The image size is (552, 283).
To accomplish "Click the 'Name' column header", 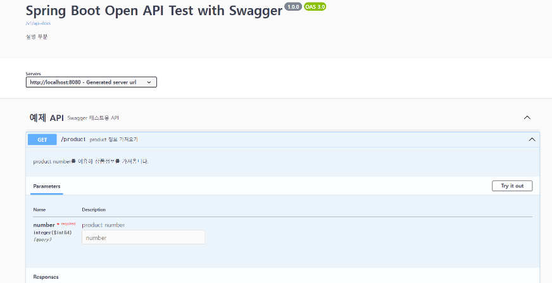I will [39, 210].
